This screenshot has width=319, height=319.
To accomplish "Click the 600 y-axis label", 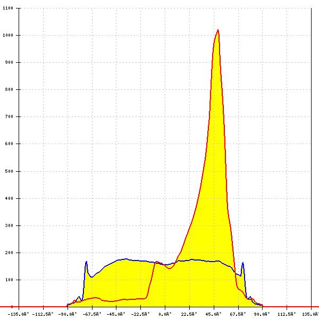I will pyautogui.click(x=9, y=144).
